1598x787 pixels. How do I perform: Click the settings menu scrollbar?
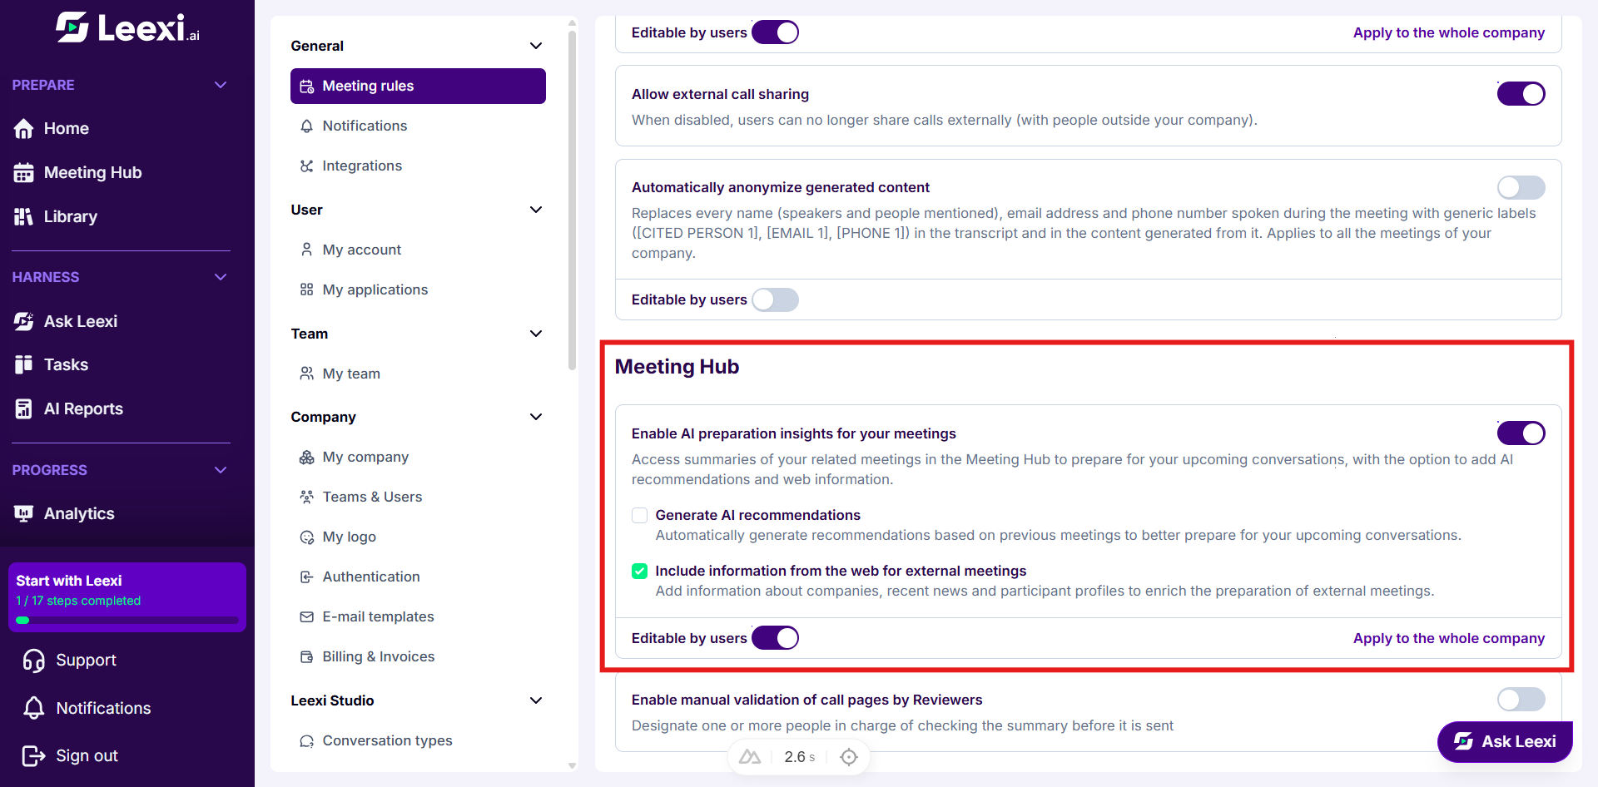572,200
